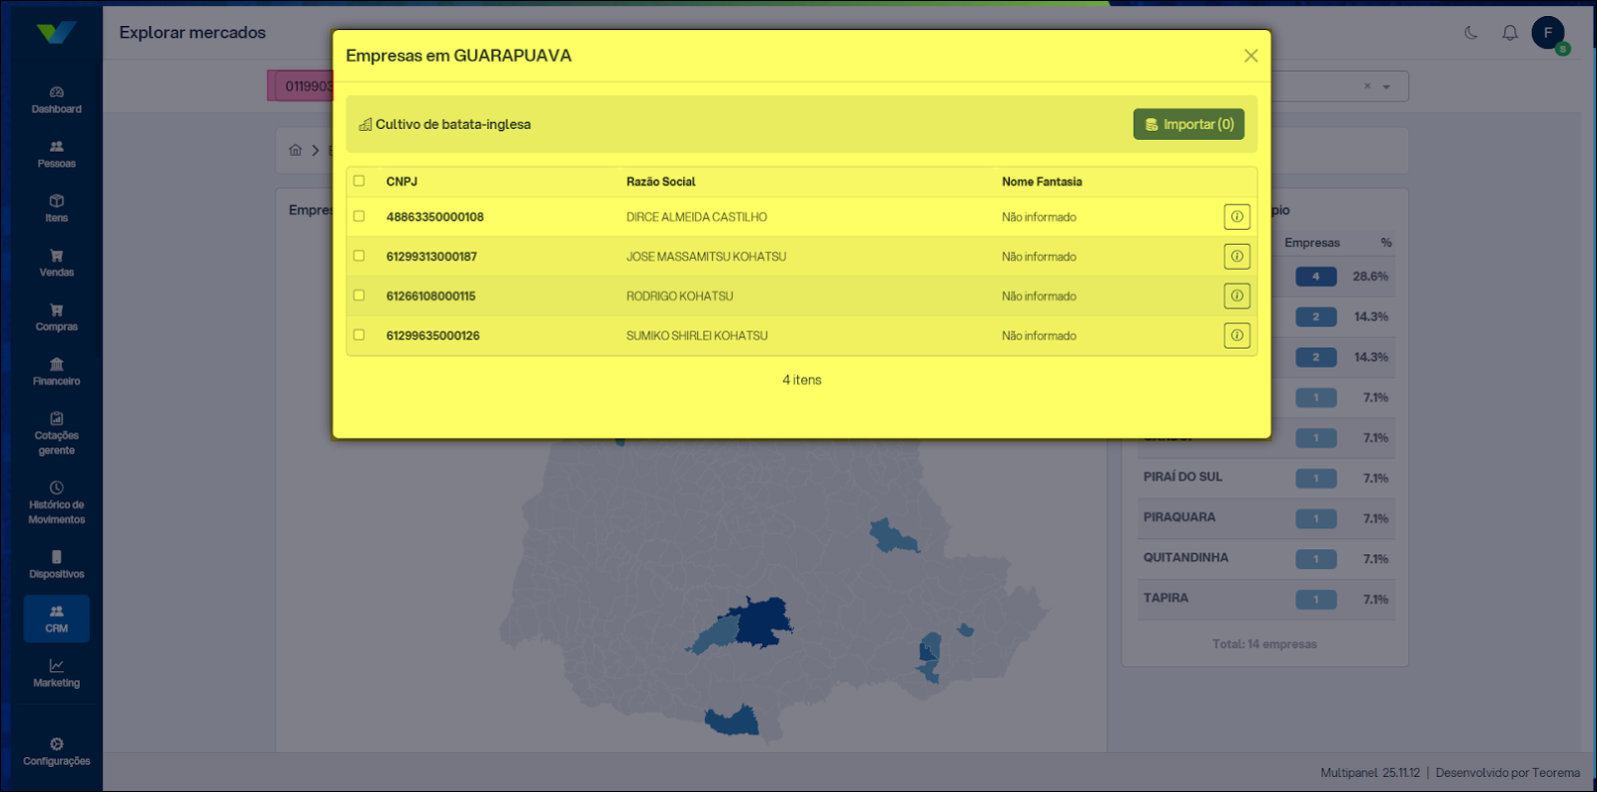Open info for DIRCE ALMEIDA CASTILHO
Viewport: 1597px width, 792px height.
tap(1236, 217)
